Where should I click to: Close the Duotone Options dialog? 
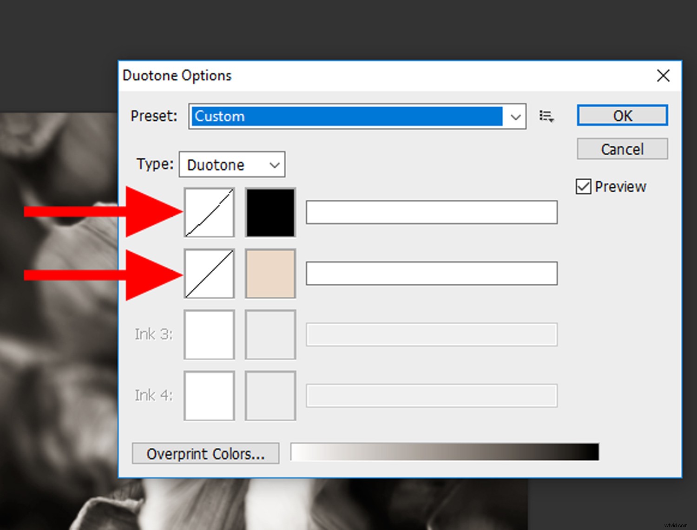(x=663, y=76)
